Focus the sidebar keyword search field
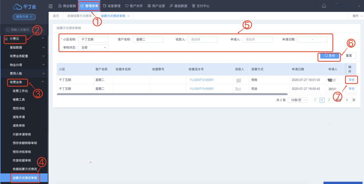This screenshot has height=184, width=364. point(24,30)
